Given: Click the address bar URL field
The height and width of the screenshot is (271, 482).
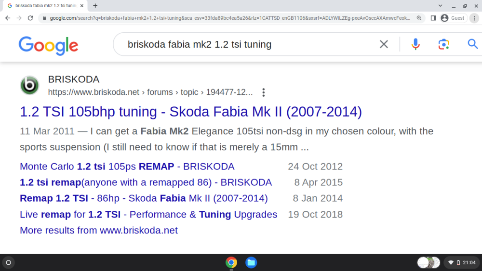Looking at the screenshot, I should (230, 18).
